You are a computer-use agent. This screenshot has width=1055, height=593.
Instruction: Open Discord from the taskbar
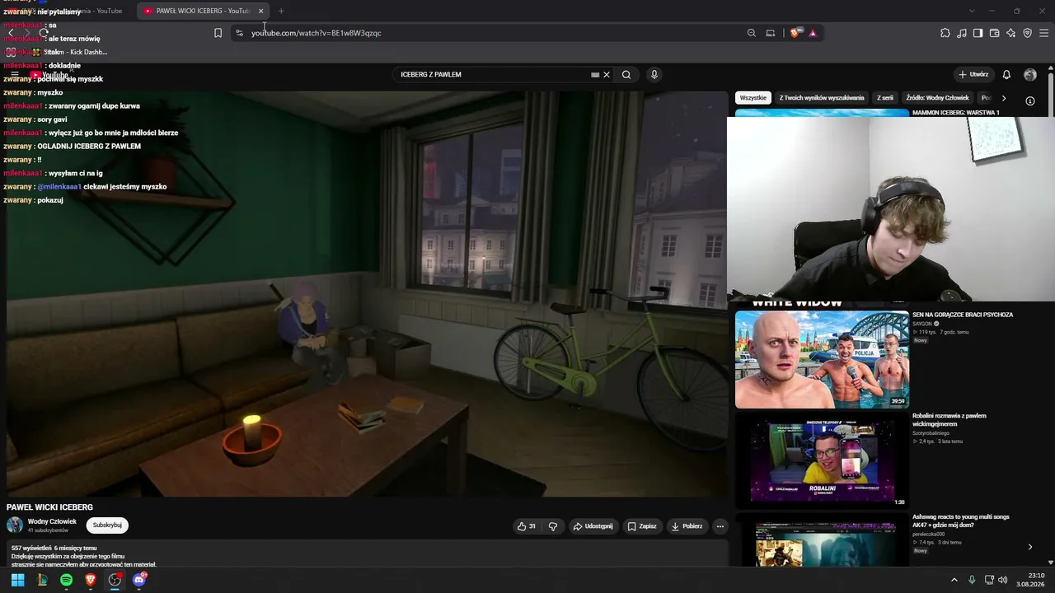(x=139, y=580)
